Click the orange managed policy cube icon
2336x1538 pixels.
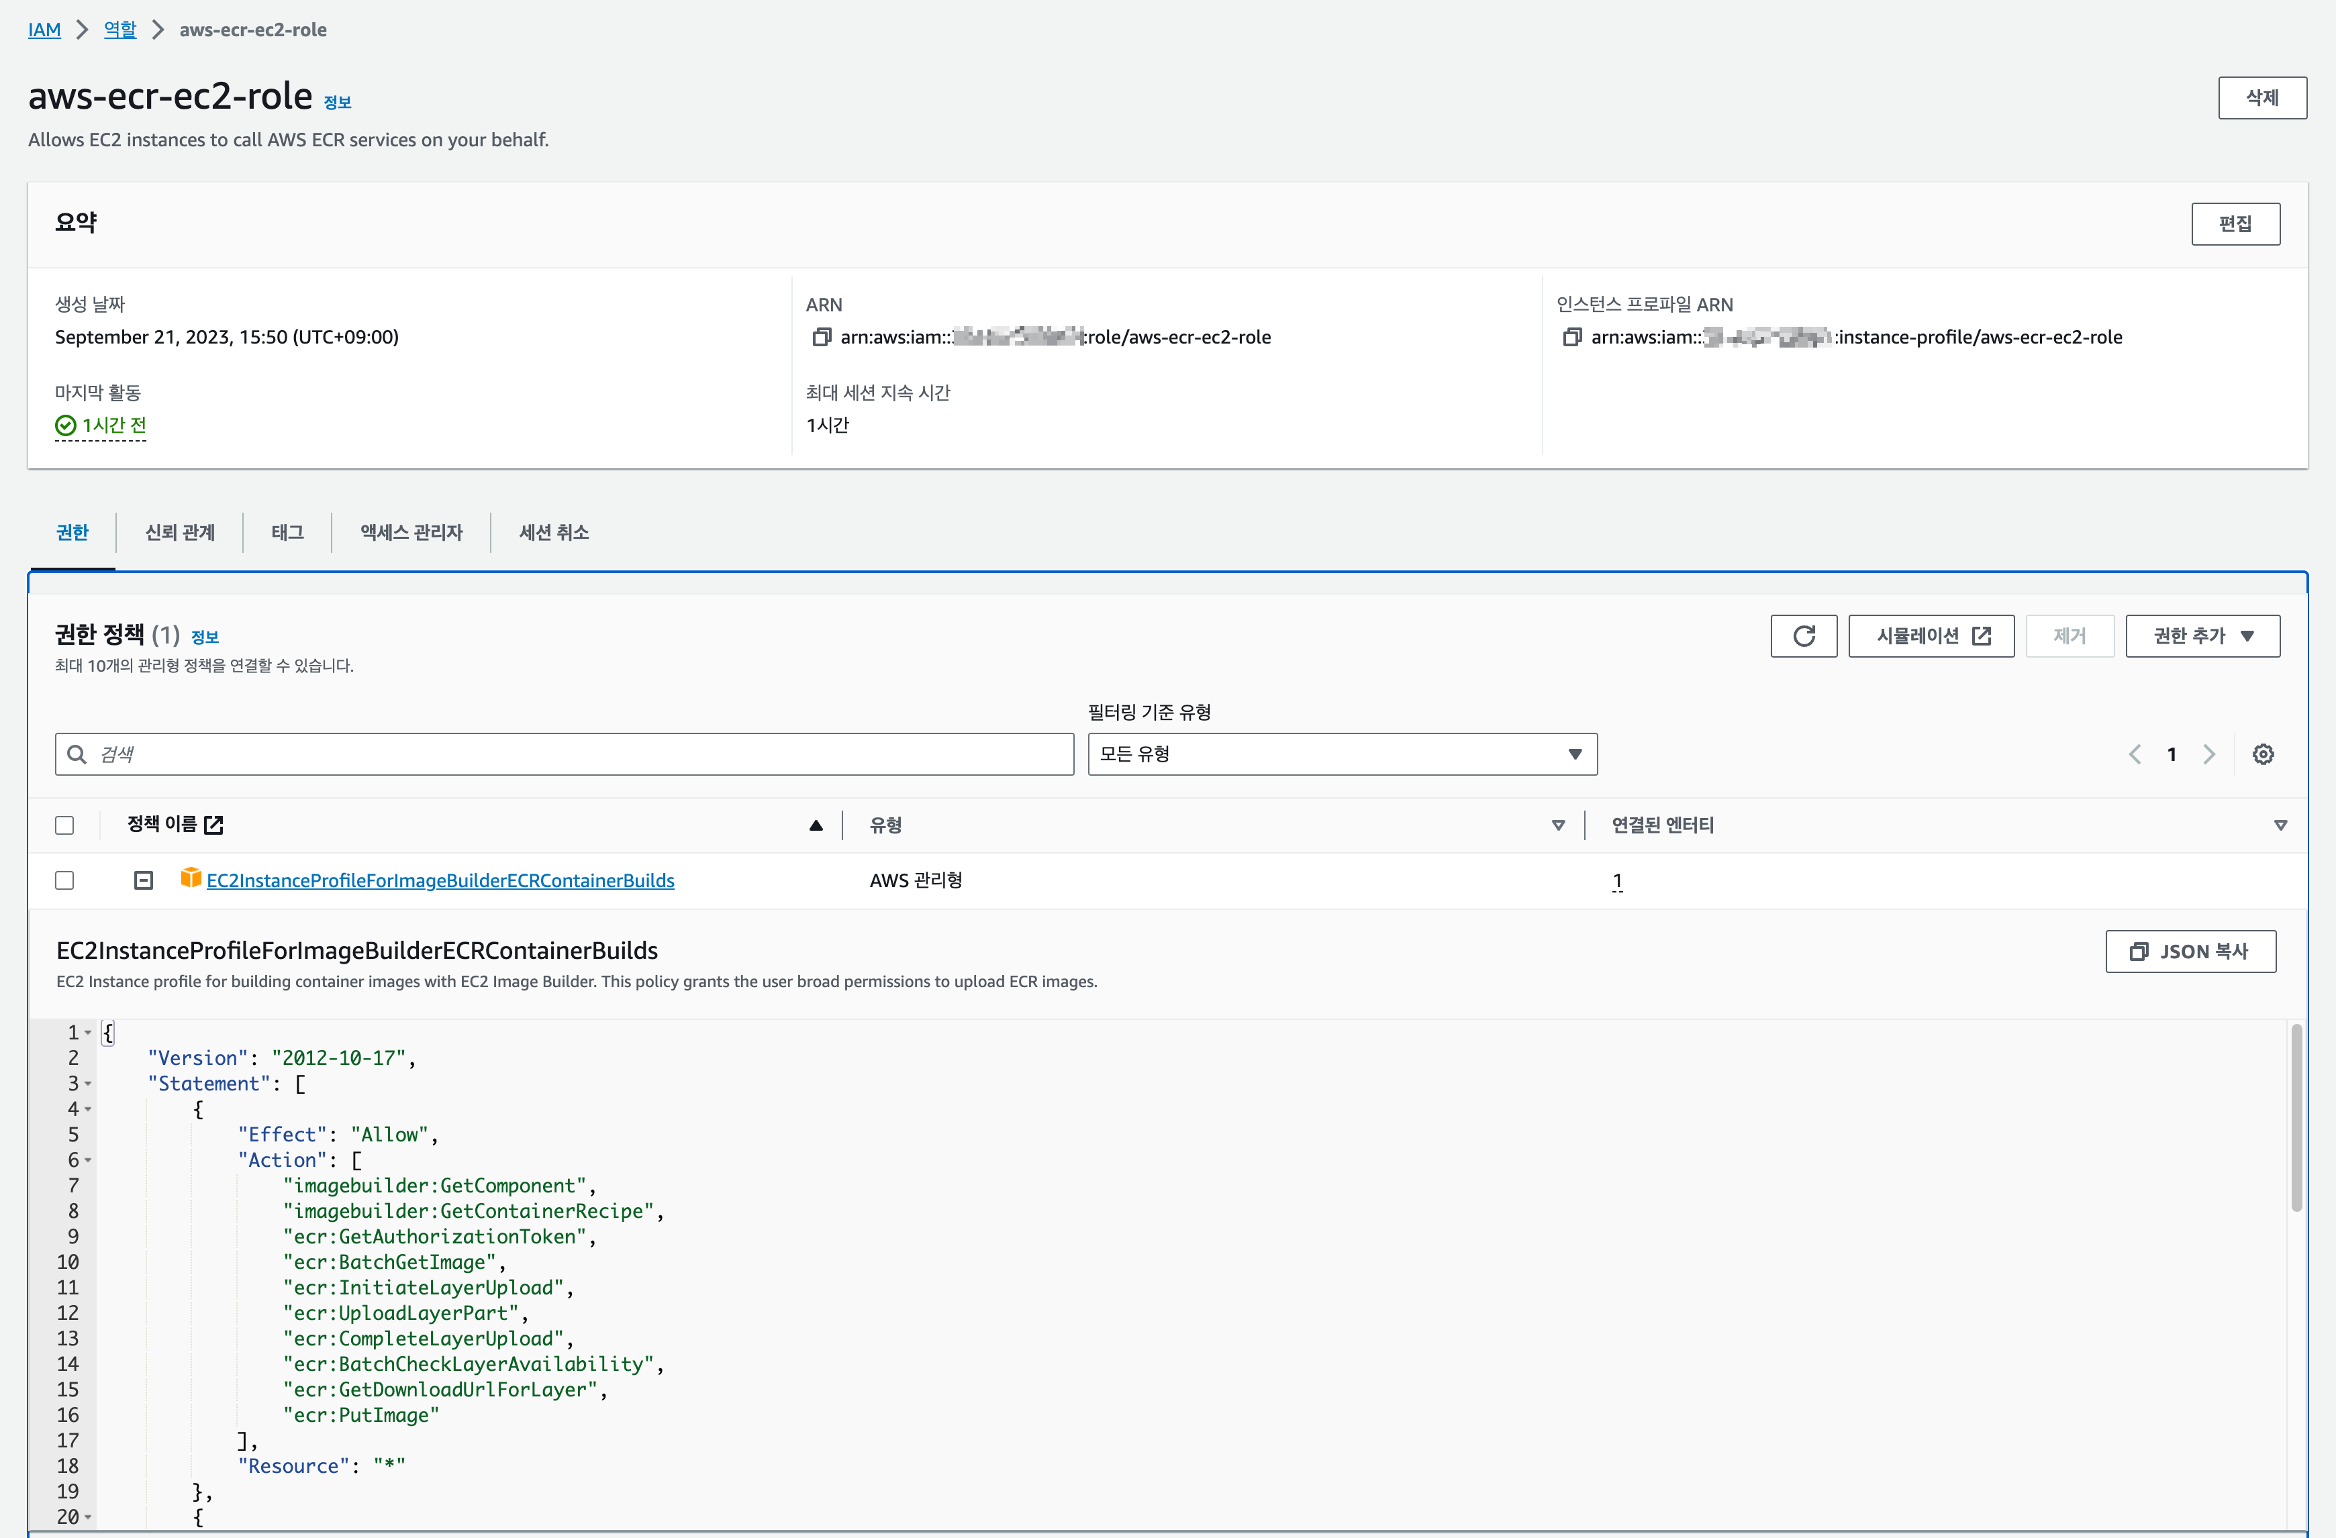coord(191,879)
